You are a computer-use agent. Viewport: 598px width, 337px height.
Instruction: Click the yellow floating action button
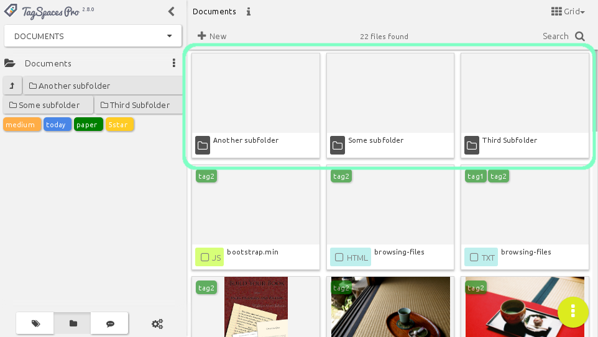click(x=573, y=312)
